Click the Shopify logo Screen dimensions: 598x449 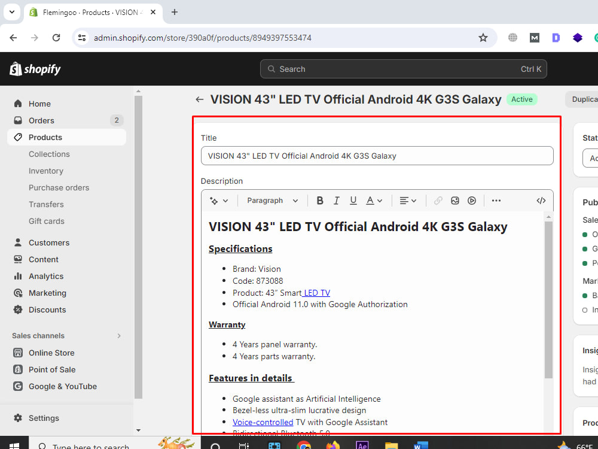click(x=35, y=69)
